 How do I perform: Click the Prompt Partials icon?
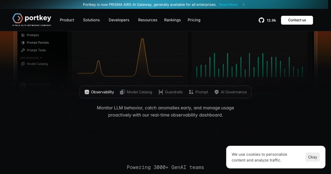coord(23,43)
